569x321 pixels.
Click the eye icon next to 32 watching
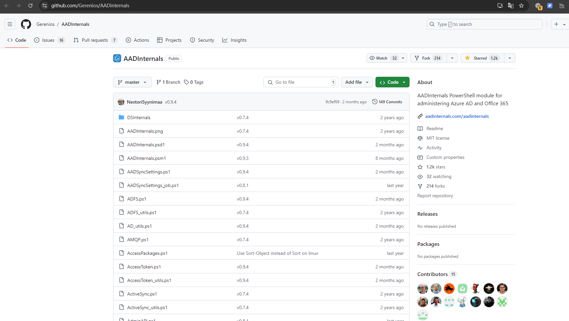[x=420, y=176]
